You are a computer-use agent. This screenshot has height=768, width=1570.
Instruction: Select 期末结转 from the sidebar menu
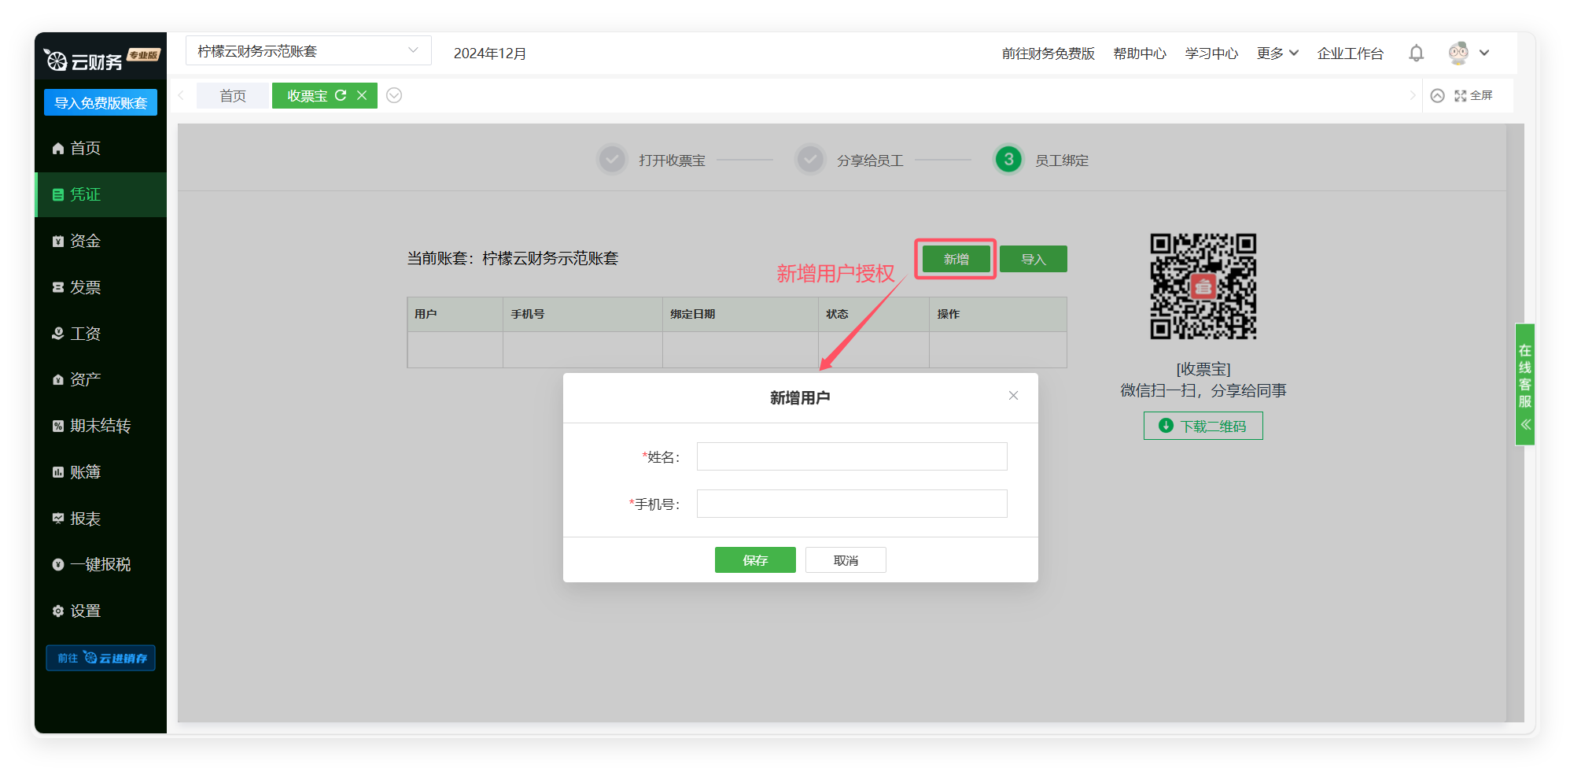100,426
